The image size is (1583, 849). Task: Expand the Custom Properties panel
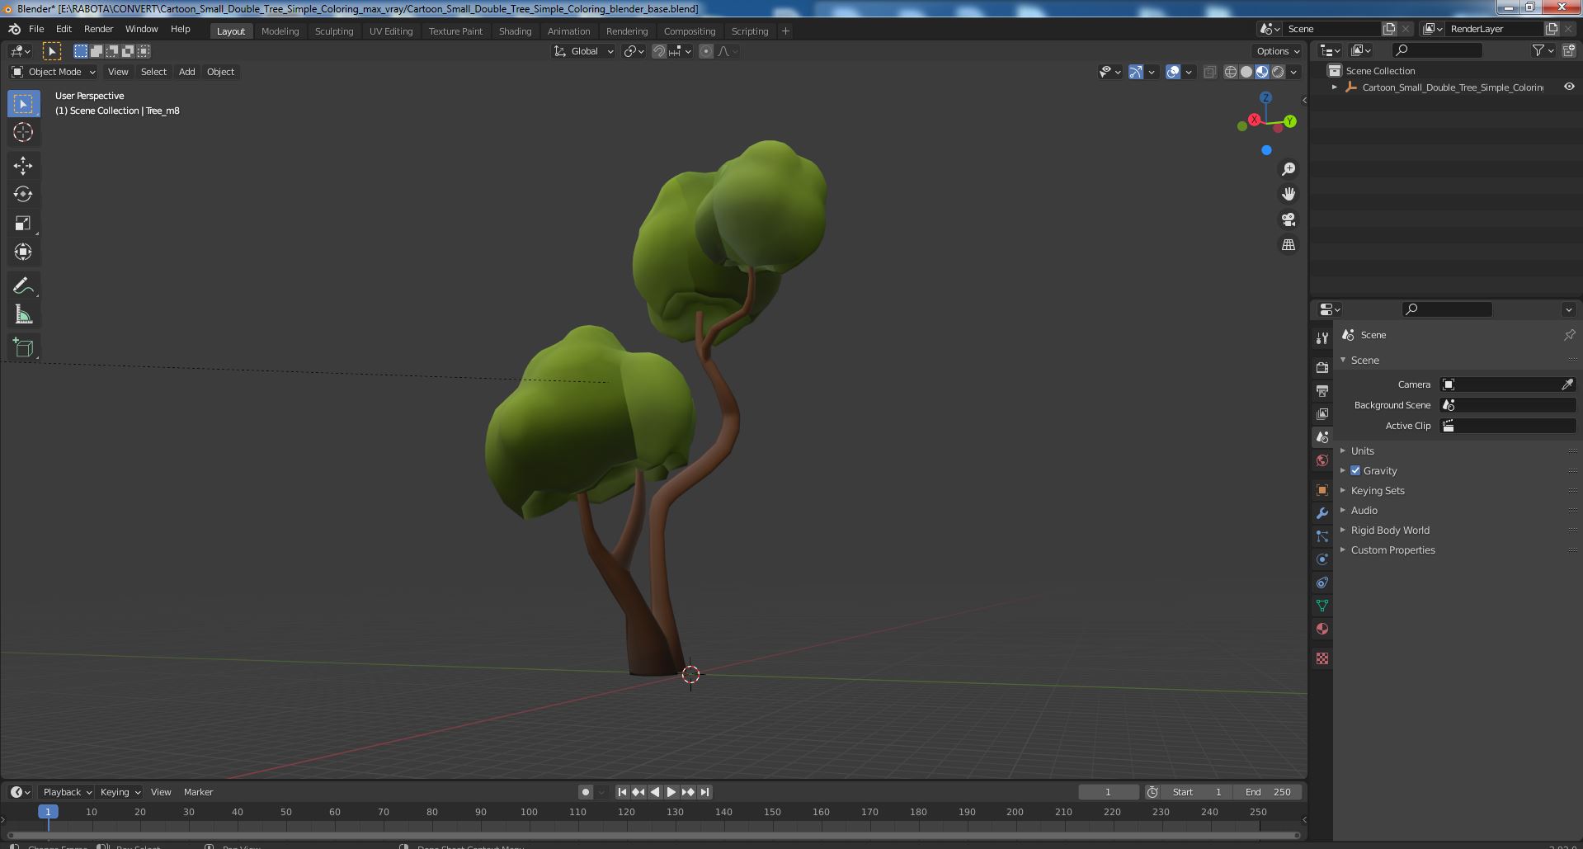click(x=1392, y=549)
